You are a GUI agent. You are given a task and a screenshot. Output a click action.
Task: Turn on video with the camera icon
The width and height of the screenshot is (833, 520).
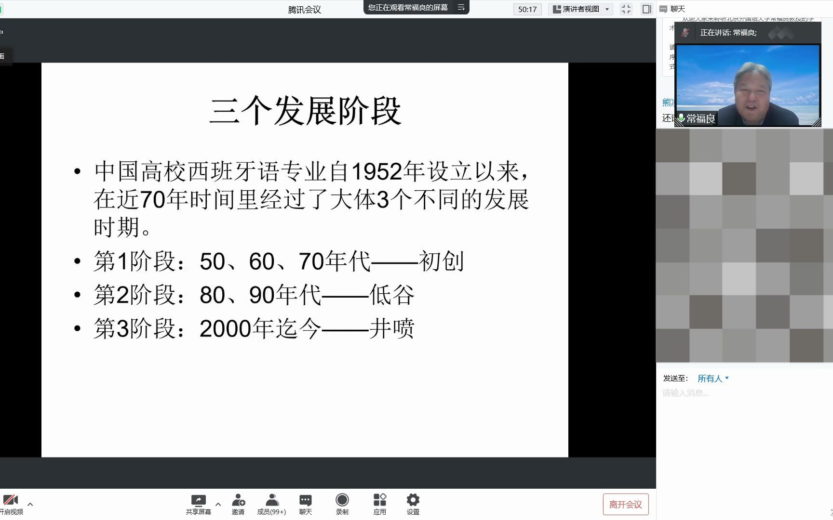(x=10, y=504)
